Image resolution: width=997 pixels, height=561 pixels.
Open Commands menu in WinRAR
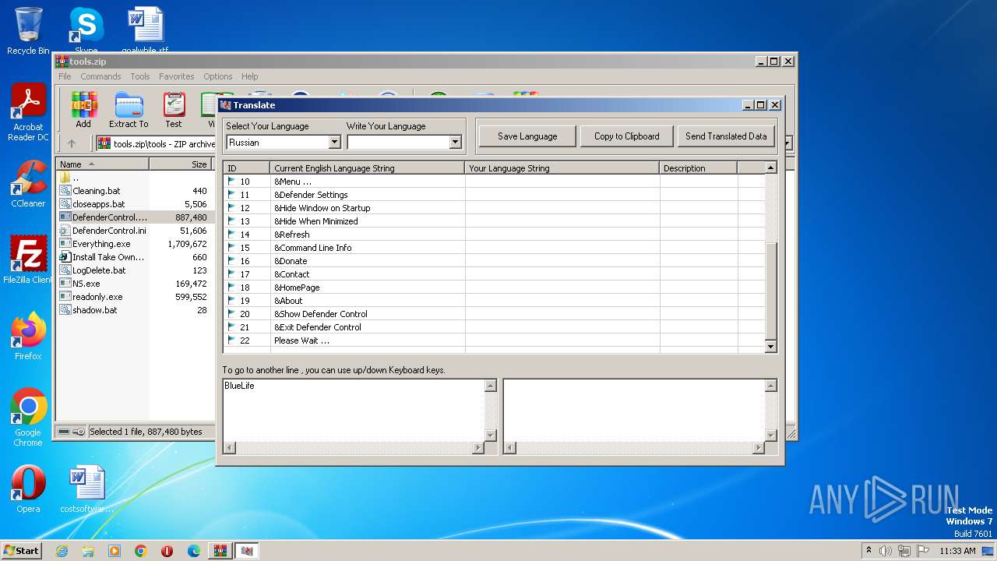point(100,76)
